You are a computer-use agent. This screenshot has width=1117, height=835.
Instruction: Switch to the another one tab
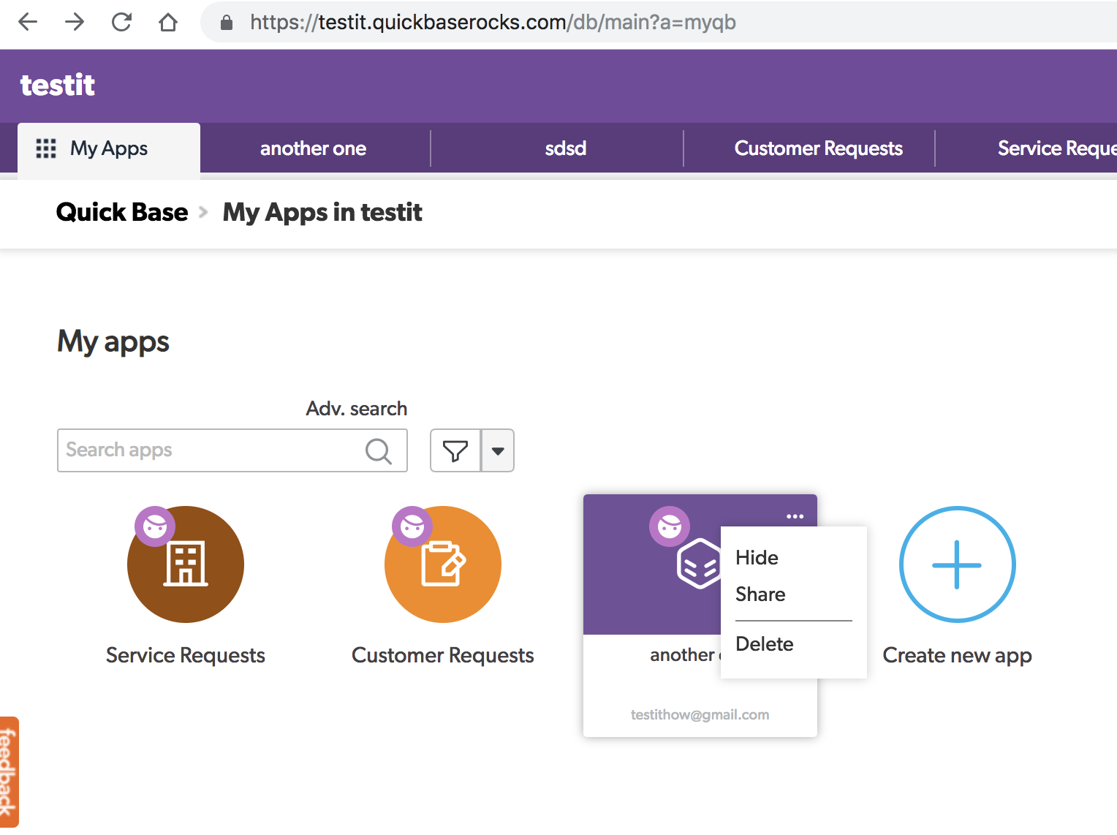click(313, 148)
